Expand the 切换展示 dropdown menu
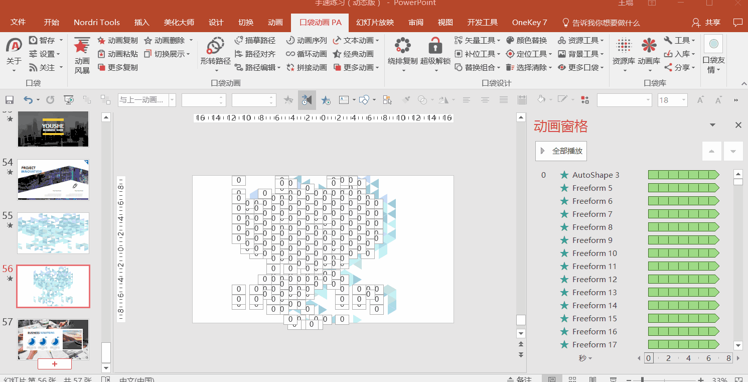This screenshot has width=748, height=382. tap(173, 54)
